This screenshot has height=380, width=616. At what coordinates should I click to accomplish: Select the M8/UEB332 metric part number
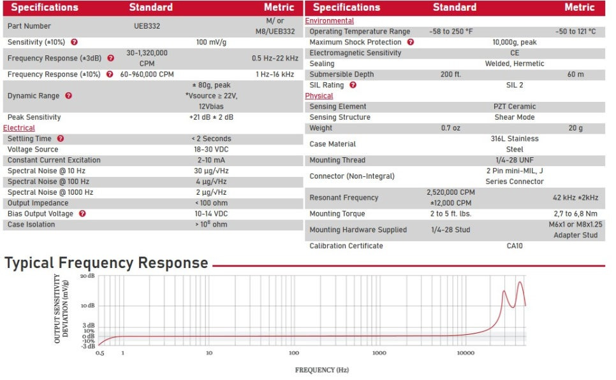pyautogui.click(x=275, y=31)
